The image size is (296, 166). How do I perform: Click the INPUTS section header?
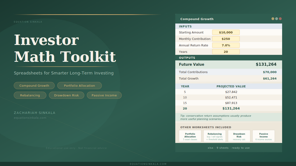tap(229, 26)
